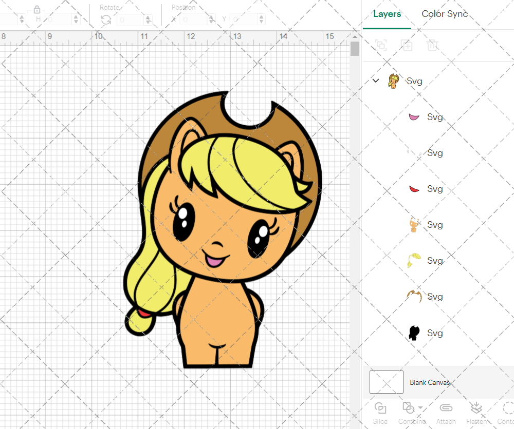Click the Delete layer trash icon
Image resolution: width=514 pixels, height=429 pixels.
point(432,45)
